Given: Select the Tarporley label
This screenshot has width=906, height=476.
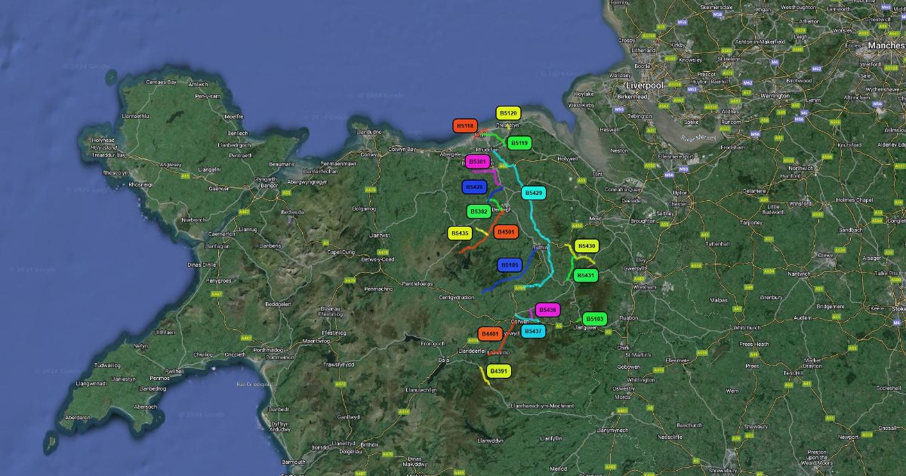Looking at the screenshot, I should [x=752, y=223].
